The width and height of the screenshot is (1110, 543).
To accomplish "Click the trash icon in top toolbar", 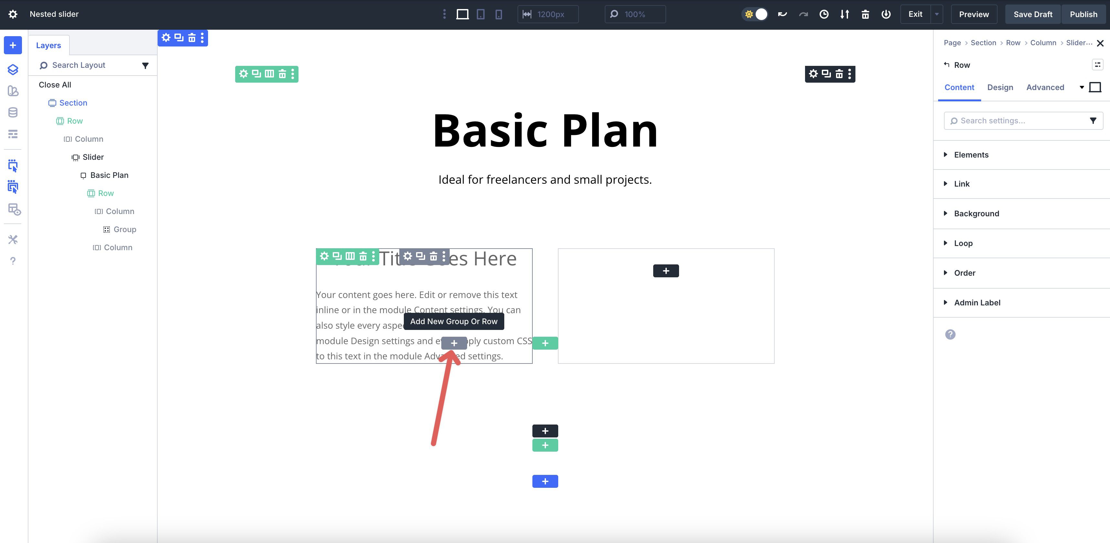I will [865, 14].
